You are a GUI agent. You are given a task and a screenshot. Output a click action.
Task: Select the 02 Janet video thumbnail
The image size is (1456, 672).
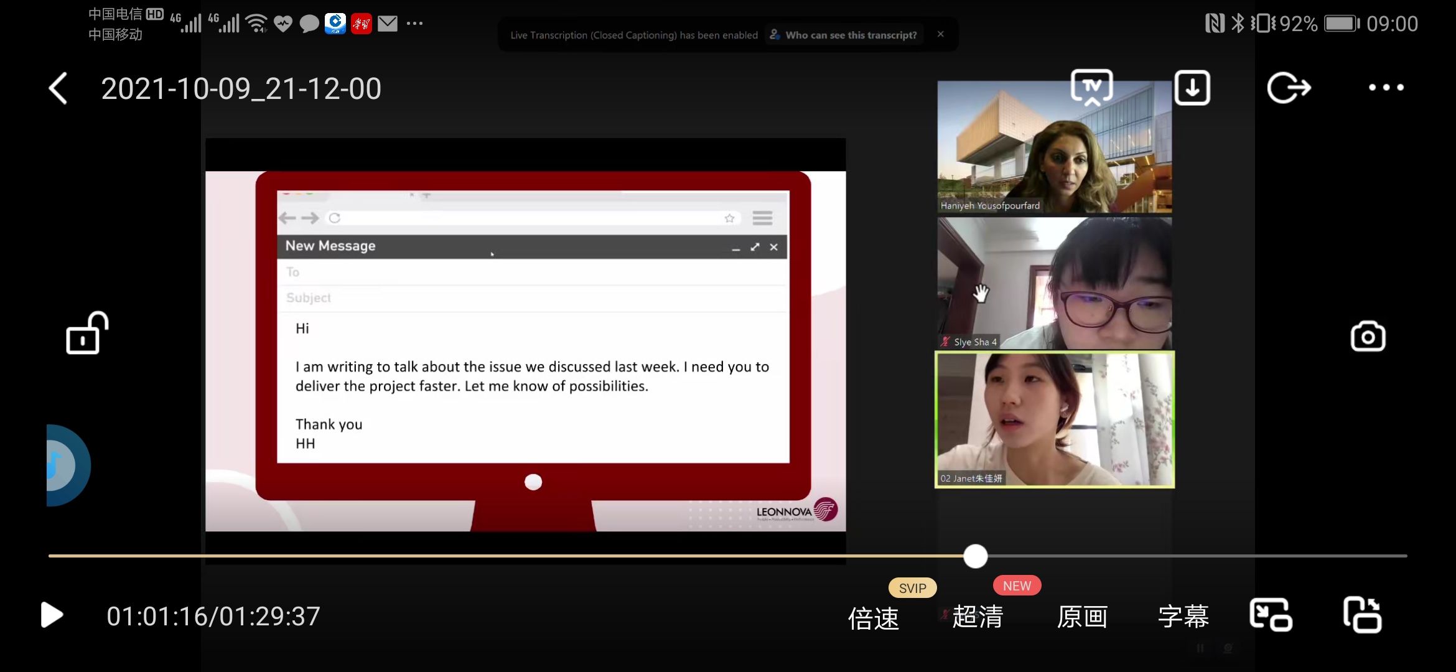1055,419
